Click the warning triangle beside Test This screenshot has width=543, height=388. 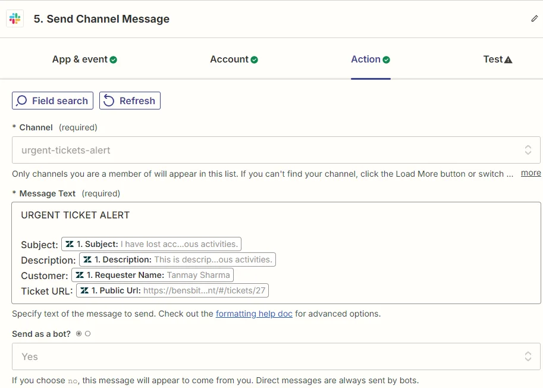[x=508, y=60]
